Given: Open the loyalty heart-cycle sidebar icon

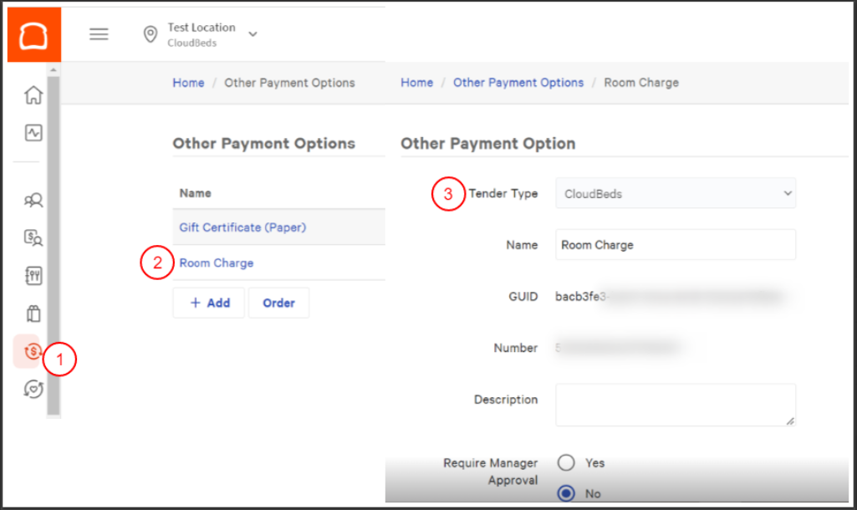Looking at the screenshot, I should click(33, 389).
